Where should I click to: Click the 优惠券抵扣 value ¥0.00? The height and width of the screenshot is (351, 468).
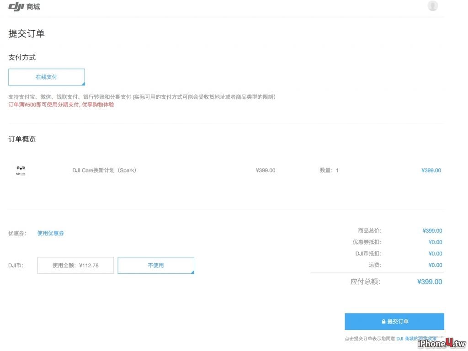point(435,242)
